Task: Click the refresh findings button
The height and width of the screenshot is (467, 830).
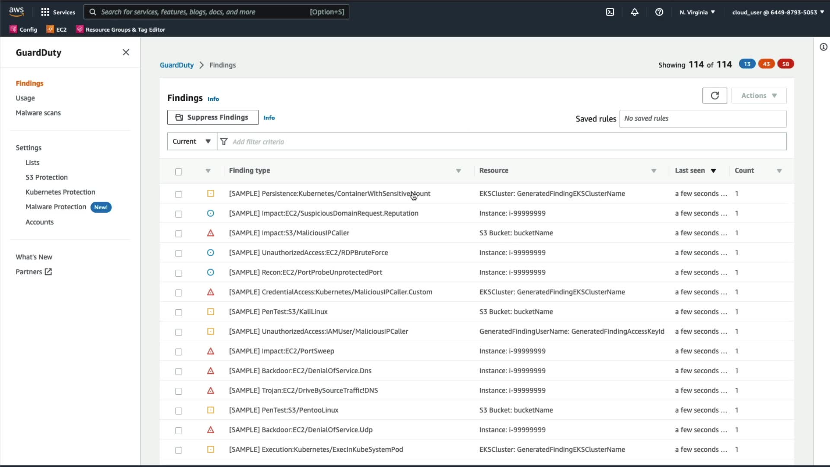Action: point(715,96)
